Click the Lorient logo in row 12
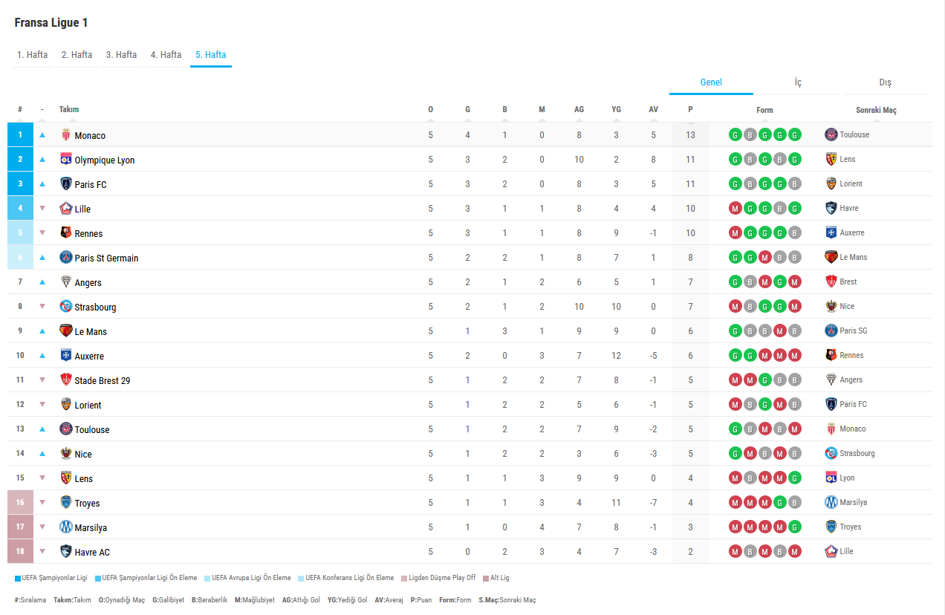Screen dimensions: 945x615 66,405
